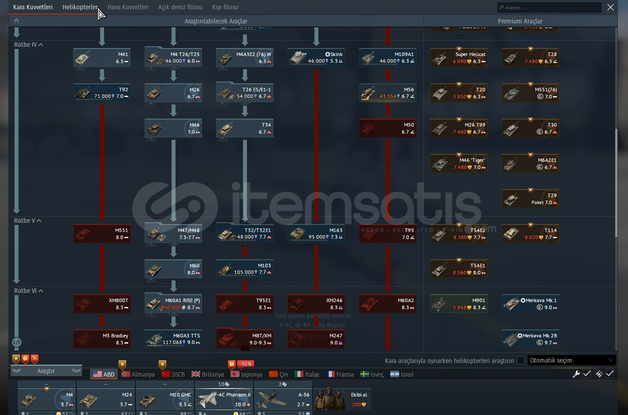Select the T20 premium tank
Viewport: 628px width, 415px height.
(459, 93)
